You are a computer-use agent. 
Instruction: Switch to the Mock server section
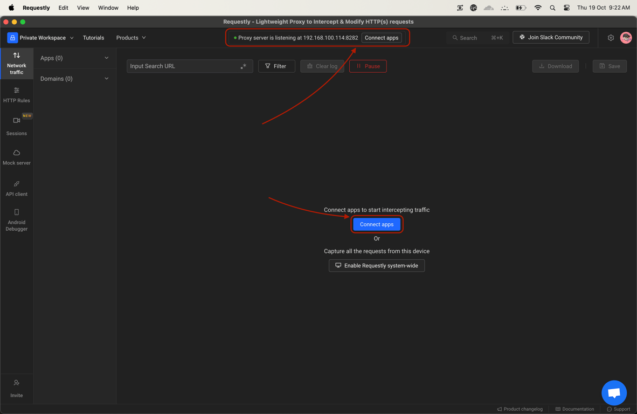(17, 157)
